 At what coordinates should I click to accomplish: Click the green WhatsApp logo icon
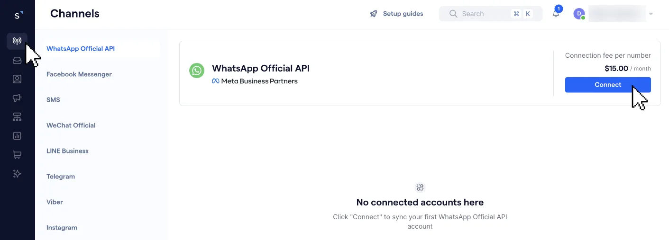tap(197, 71)
